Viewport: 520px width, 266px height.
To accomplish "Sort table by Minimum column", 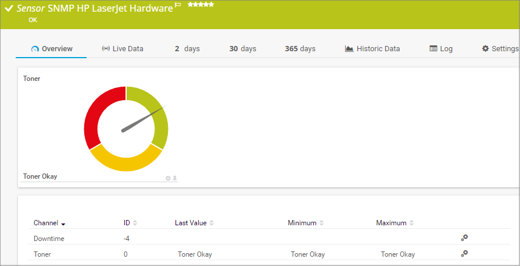I will 306,223.
